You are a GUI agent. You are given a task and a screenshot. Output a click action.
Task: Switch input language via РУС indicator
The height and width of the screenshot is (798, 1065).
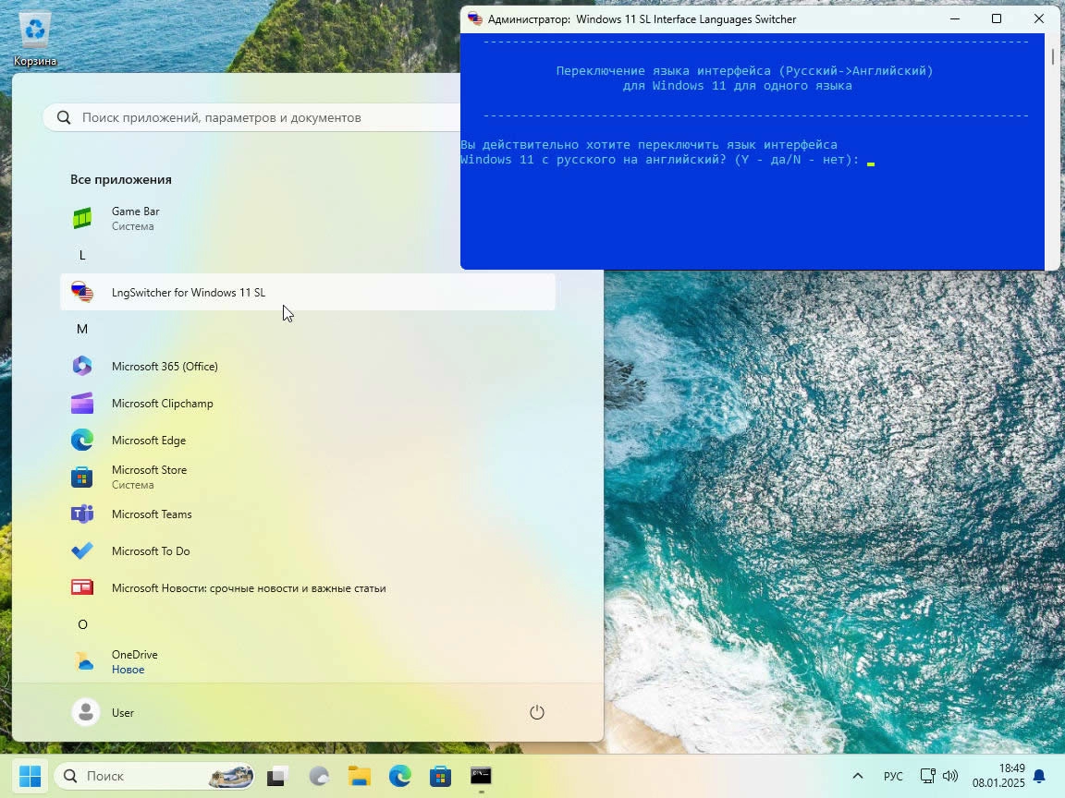pyautogui.click(x=893, y=776)
